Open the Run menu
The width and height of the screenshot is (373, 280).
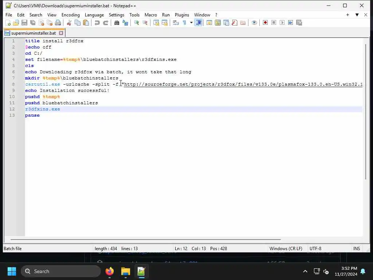tap(166, 15)
